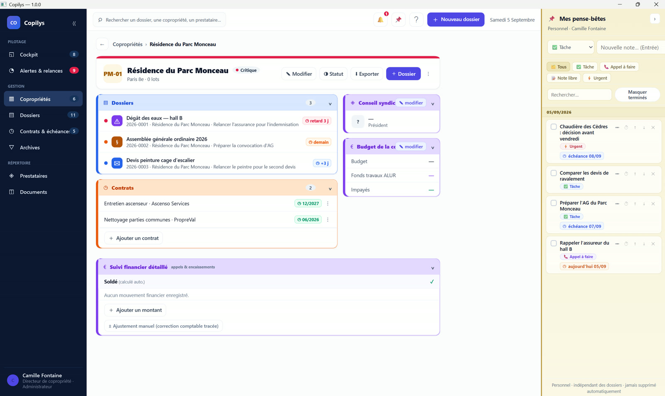The width and height of the screenshot is (665, 396).
Task: Go to Alertes & relances
Action: [43, 71]
